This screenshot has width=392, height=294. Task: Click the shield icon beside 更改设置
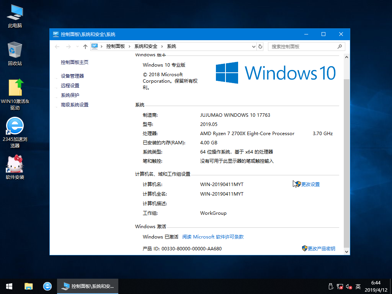[x=298, y=184]
